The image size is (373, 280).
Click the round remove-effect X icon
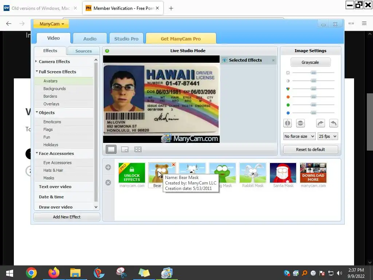click(108, 183)
